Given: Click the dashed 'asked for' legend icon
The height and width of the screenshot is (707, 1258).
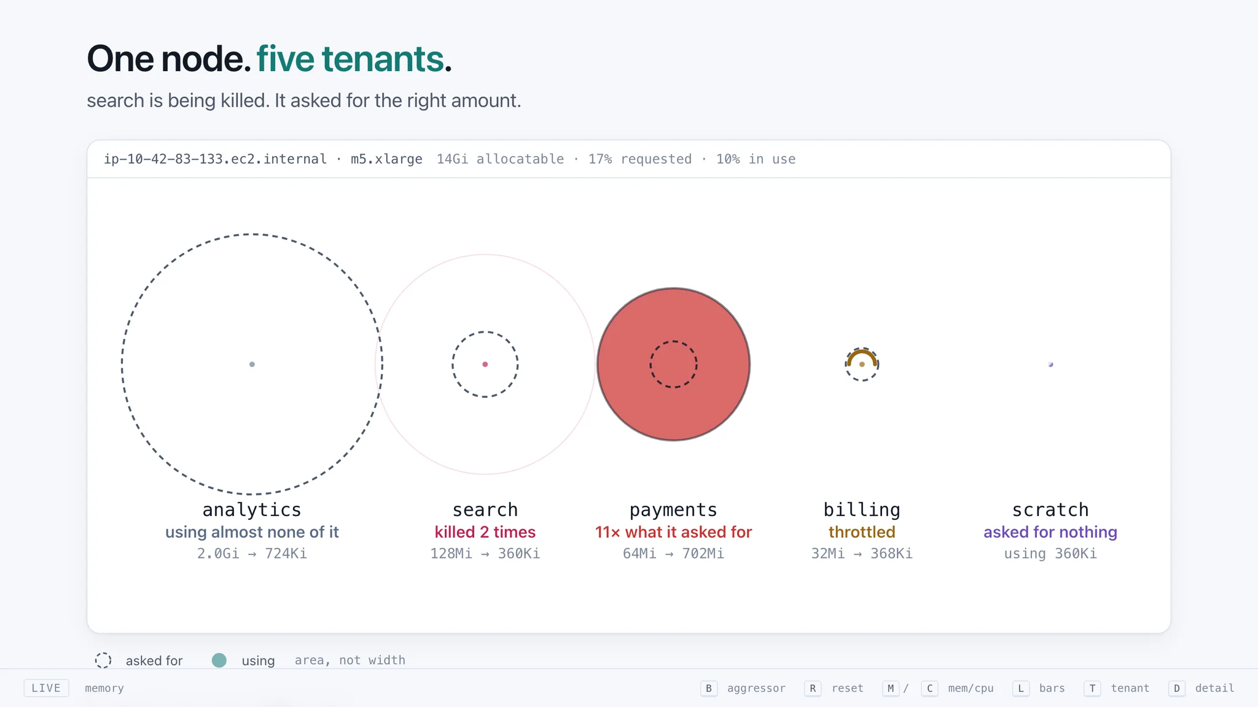Looking at the screenshot, I should [x=103, y=660].
